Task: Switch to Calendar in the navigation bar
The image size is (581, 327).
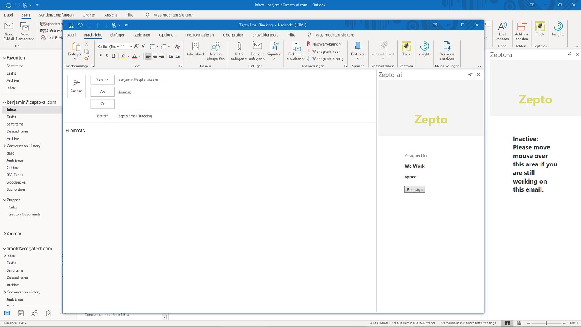Action: (21, 313)
